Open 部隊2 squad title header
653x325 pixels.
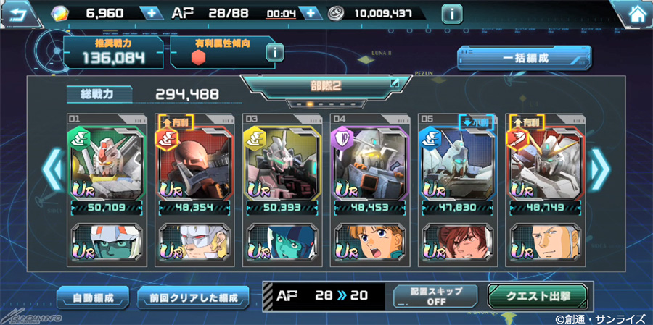point(326,86)
